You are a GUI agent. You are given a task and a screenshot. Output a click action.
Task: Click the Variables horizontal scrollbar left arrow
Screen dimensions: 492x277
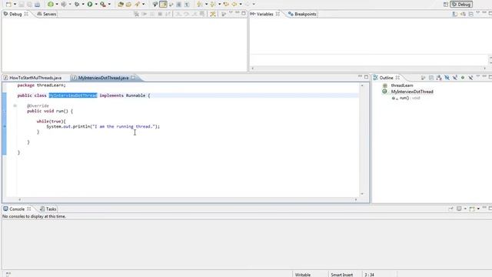click(x=253, y=68)
